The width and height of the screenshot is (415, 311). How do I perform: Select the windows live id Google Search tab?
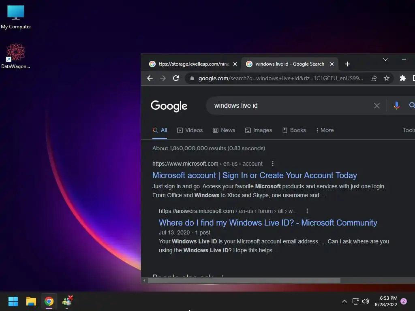[289, 64]
